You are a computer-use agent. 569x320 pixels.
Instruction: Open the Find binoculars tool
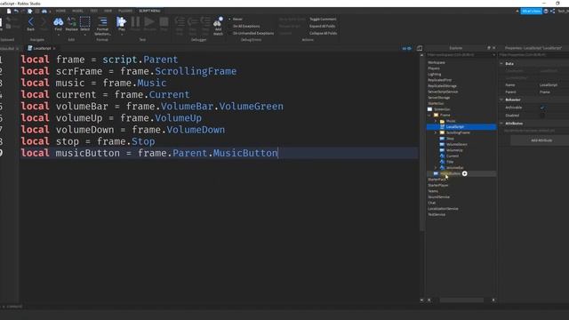pyautogui.click(x=58, y=22)
